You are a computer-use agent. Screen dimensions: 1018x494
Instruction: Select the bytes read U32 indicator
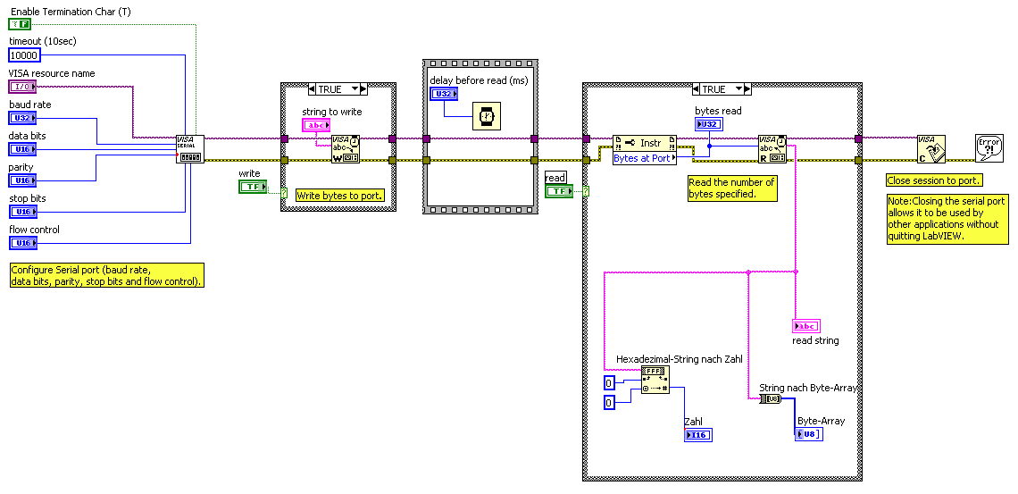pos(709,124)
